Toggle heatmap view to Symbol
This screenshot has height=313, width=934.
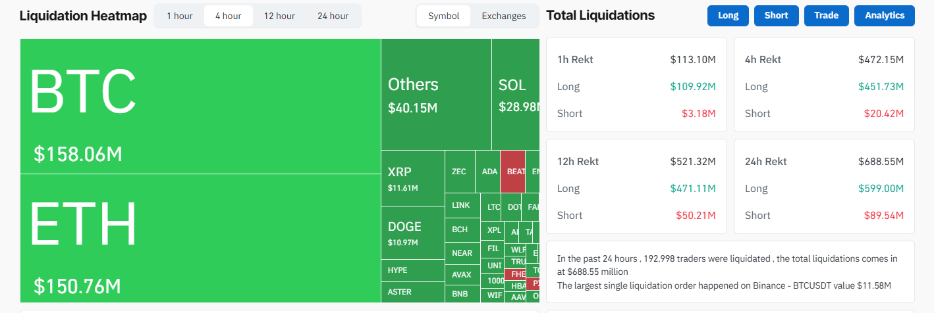click(443, 16)
